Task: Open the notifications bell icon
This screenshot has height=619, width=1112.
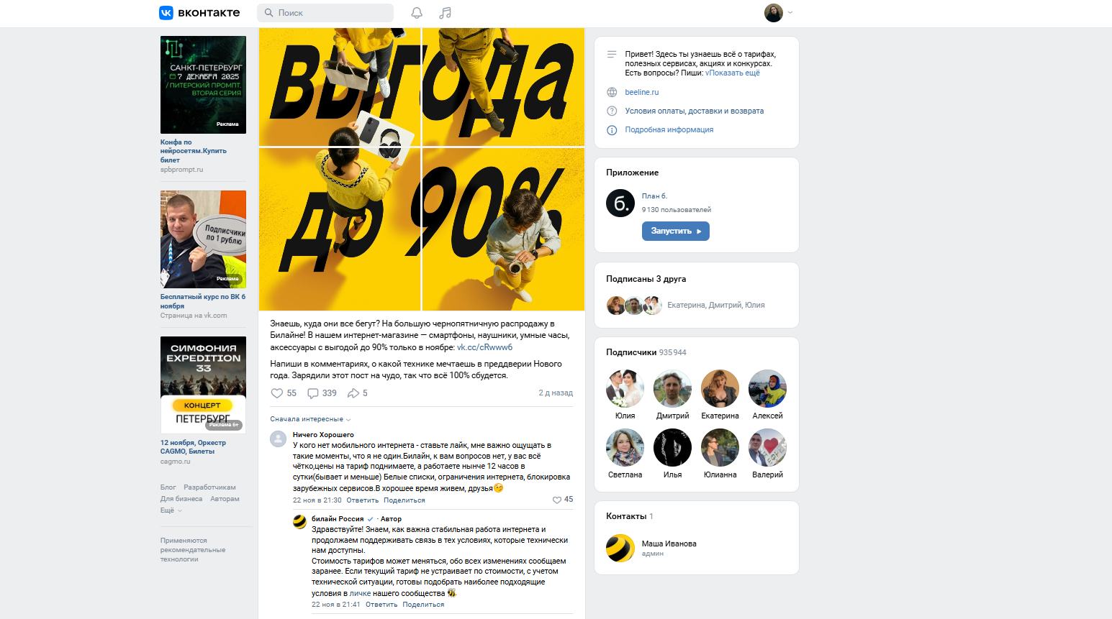Action: pyautogui.click(x=417, y=13)
